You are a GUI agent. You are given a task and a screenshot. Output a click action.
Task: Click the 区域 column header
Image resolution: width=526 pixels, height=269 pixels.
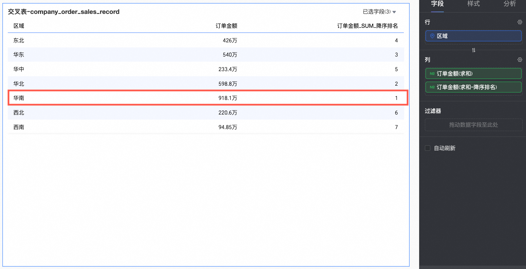click(19, 26)
